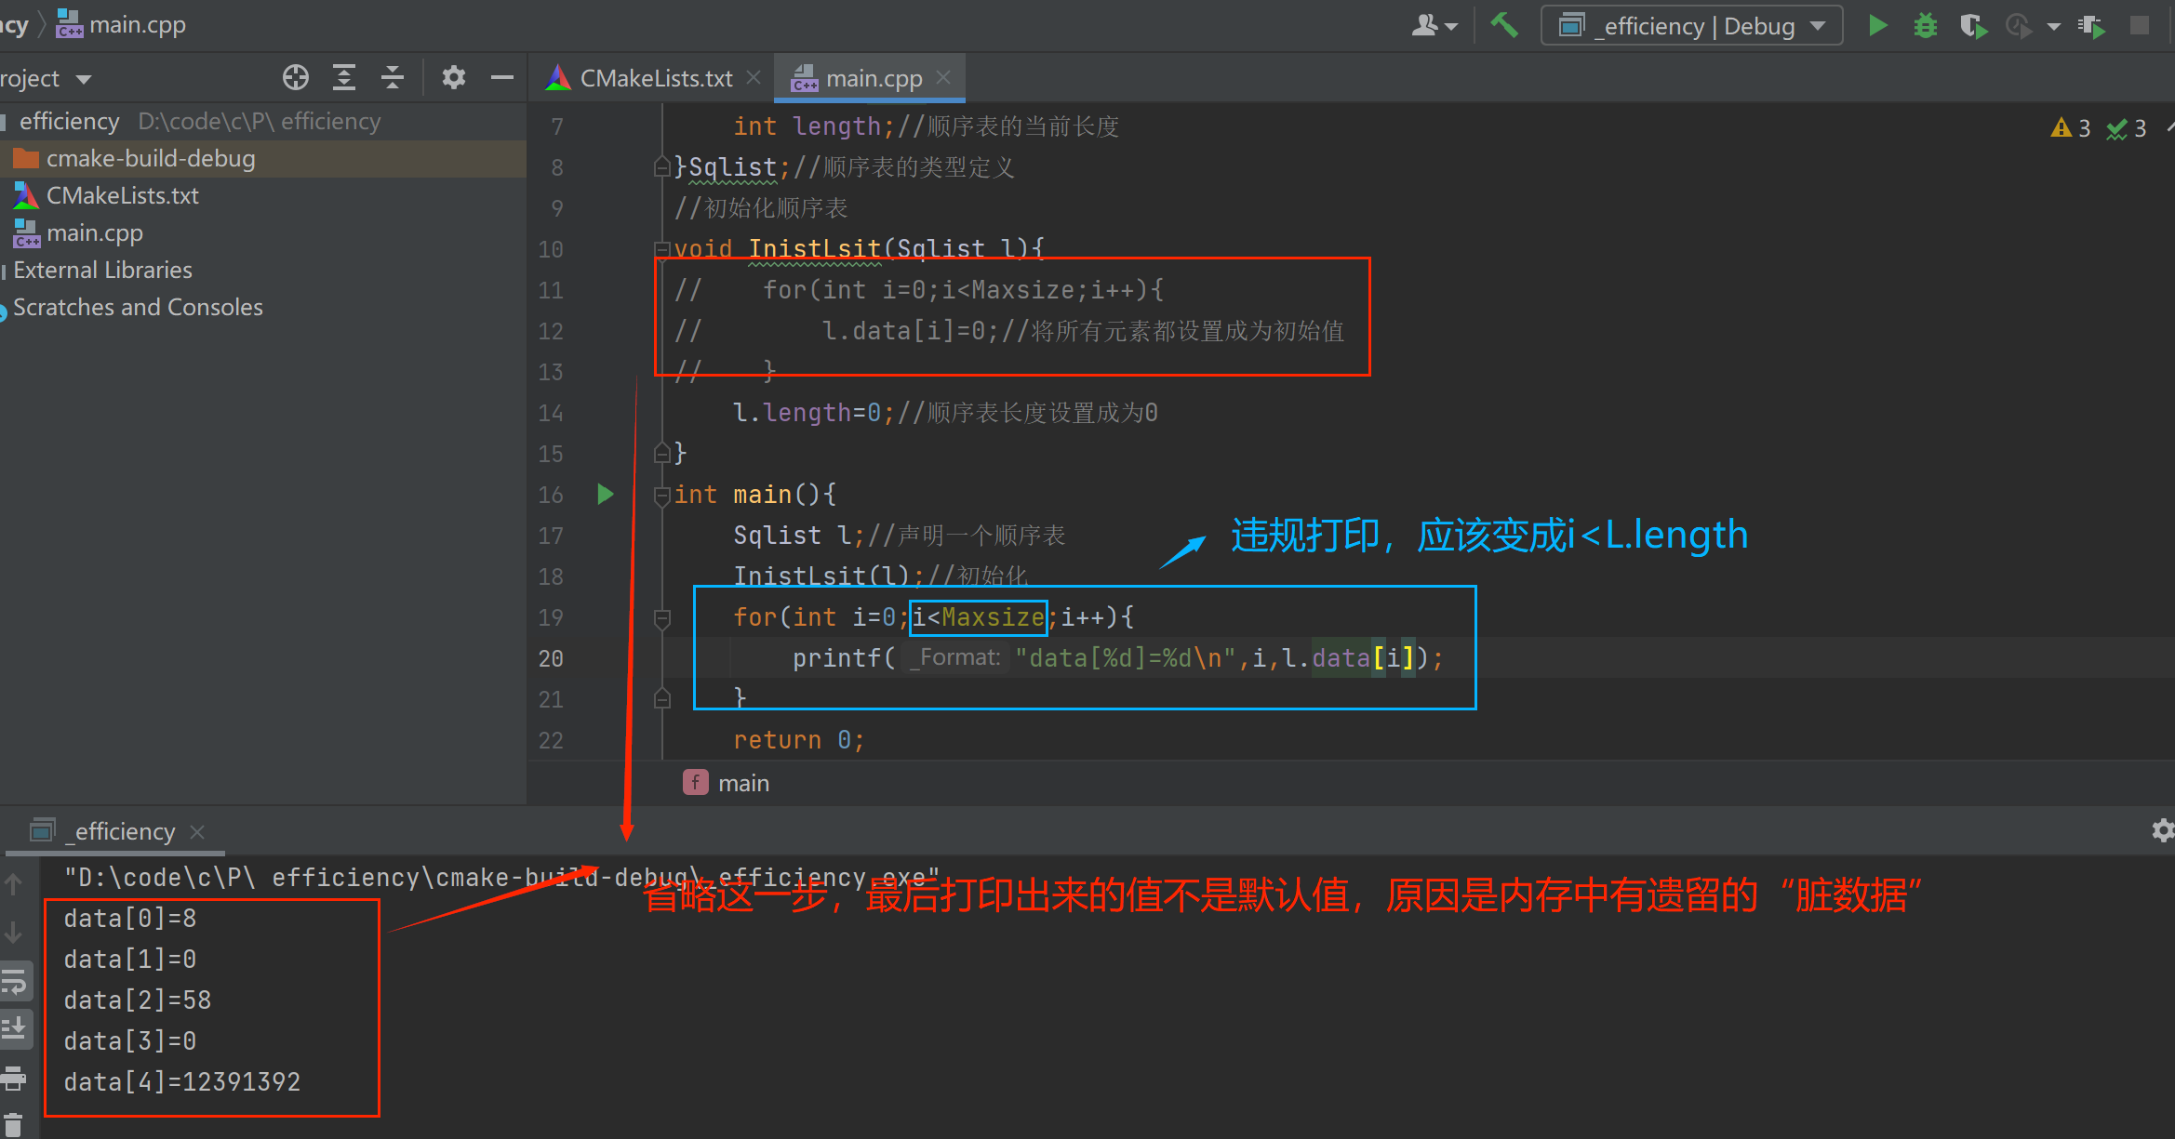Viewport: 2175px width, 1139px height.
Task: Switch to CMakeLists.txt editor tab
Action: pyautogui.click(x=654, y=79)
